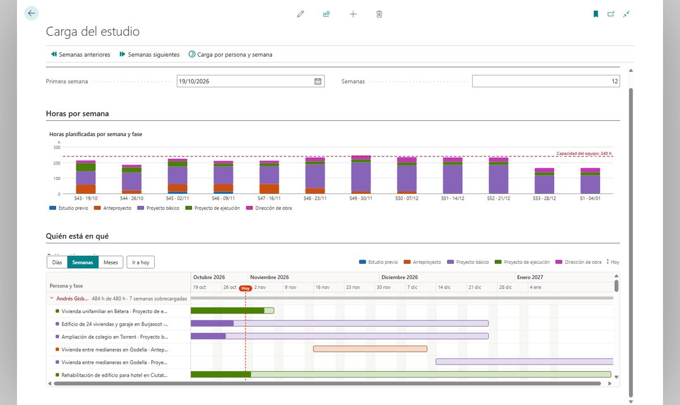Select Ampliación de colegio en Torrent row

(118, 336)
